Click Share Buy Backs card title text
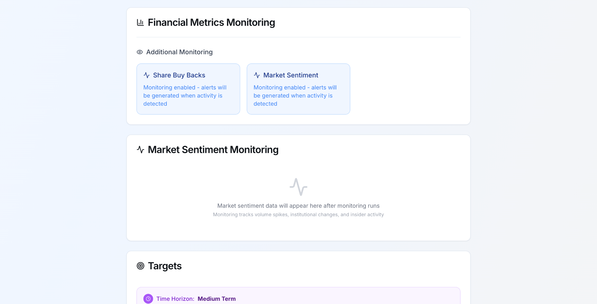The image size is (597, 304). pos(179,75)
